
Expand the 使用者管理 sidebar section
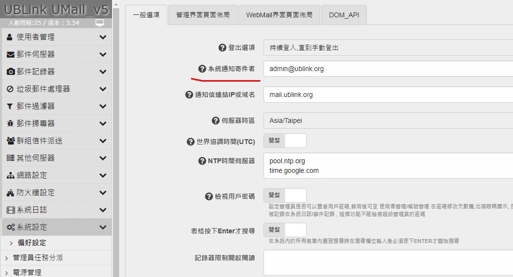(56, 37)
